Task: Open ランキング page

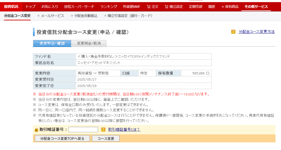Action: pos(108,7)
